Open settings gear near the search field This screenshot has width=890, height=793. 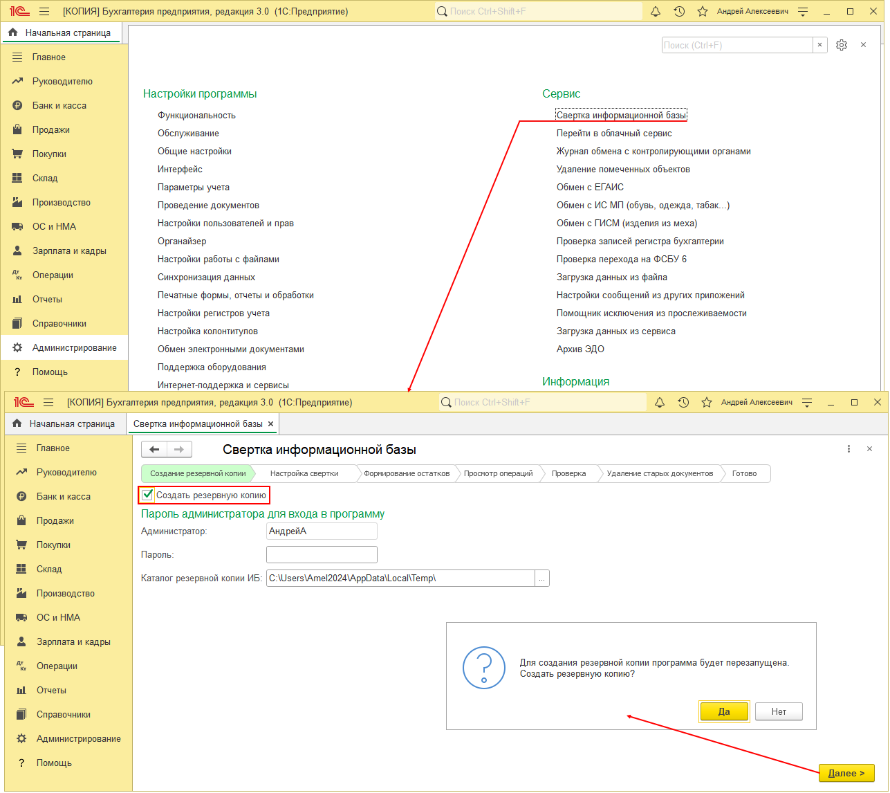(x=842, y=45)
